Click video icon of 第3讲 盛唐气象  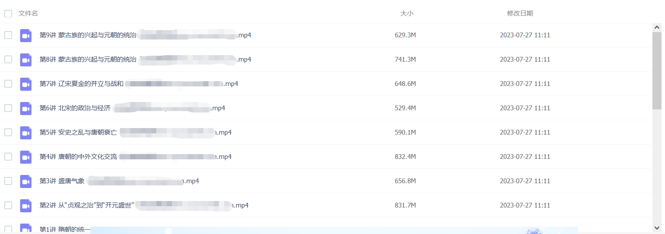[26, 181]
